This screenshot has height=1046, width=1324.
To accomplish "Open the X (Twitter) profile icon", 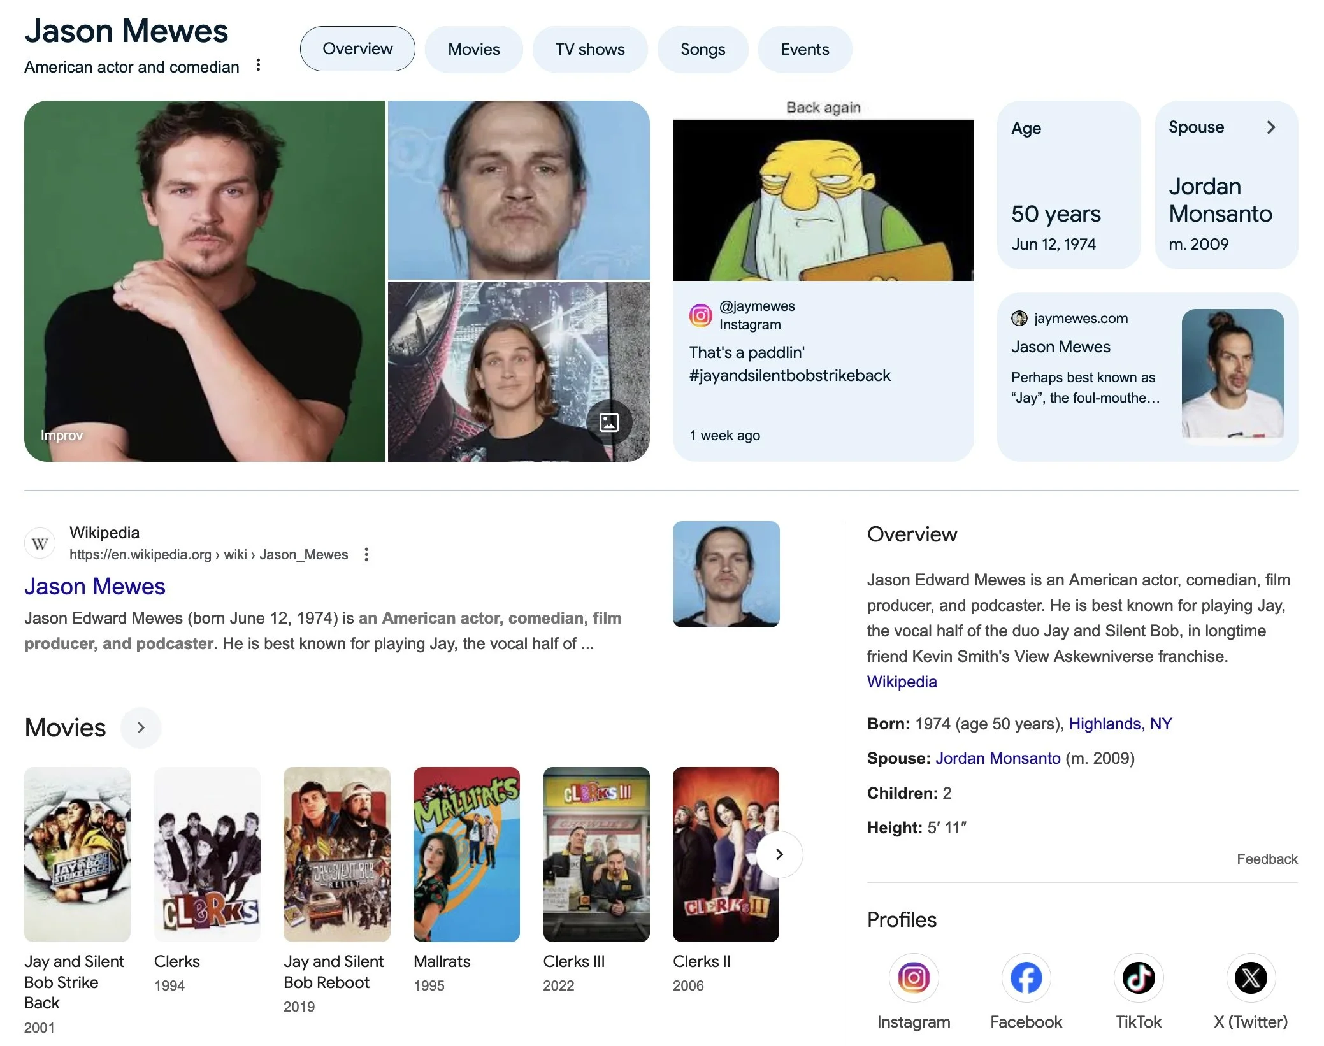I will pos(1250,977).
